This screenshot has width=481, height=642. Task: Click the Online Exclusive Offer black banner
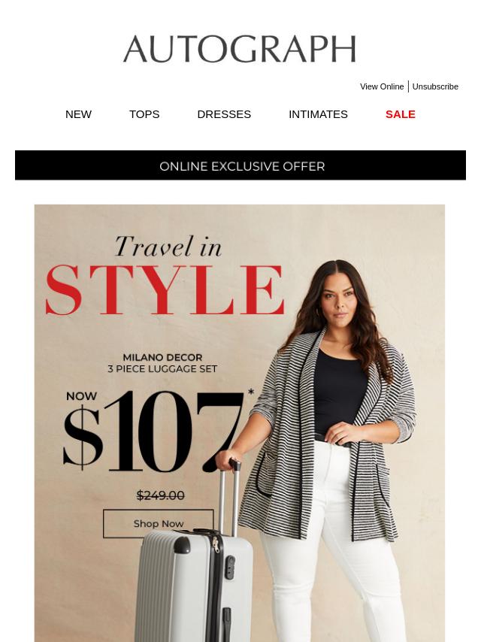pyautogui.click(x=240, y=165)
